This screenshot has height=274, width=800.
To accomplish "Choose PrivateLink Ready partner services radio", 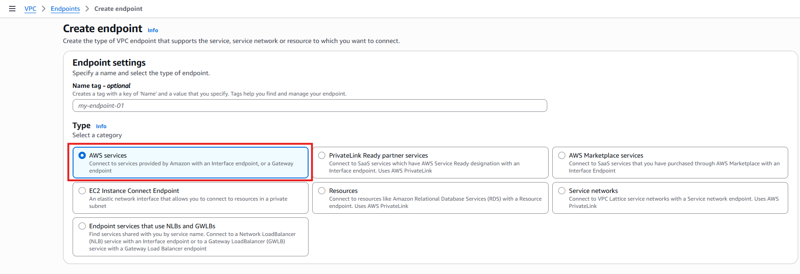I will (x=322, y=155).
